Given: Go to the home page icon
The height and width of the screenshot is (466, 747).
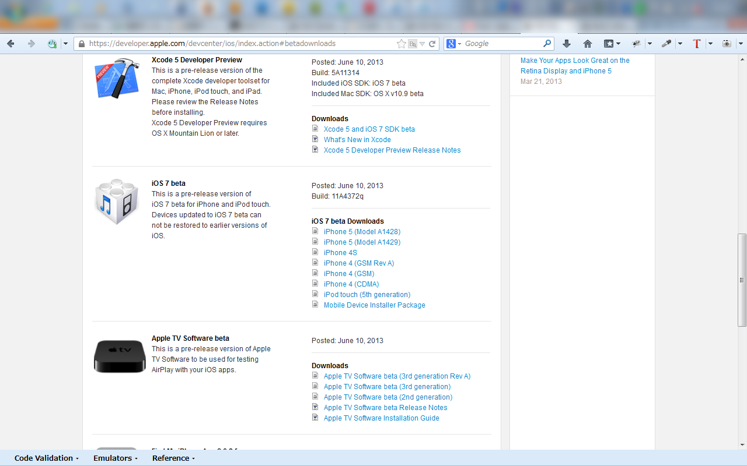Looking at the screenshot, I should click(588, 44).
